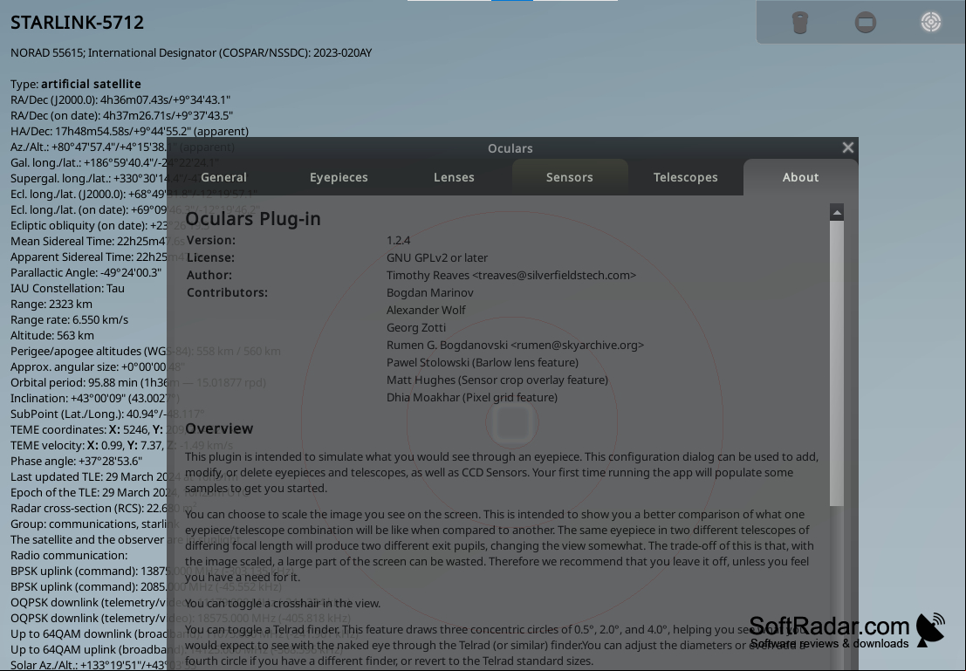Click the version value '1.2.4'
Screen dimensions: 966x671
click(398, 240)
